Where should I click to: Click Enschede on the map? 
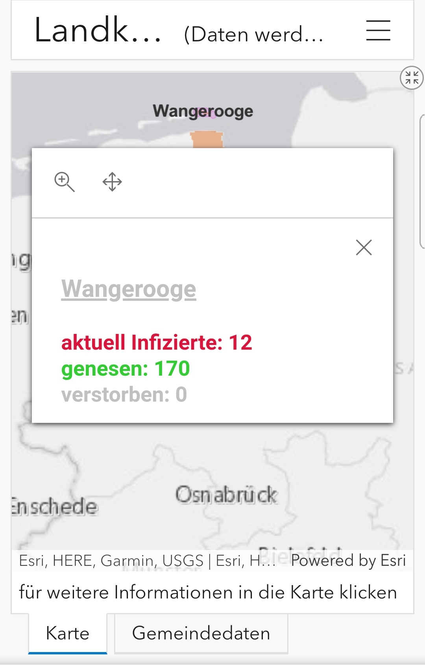[54, 506]
